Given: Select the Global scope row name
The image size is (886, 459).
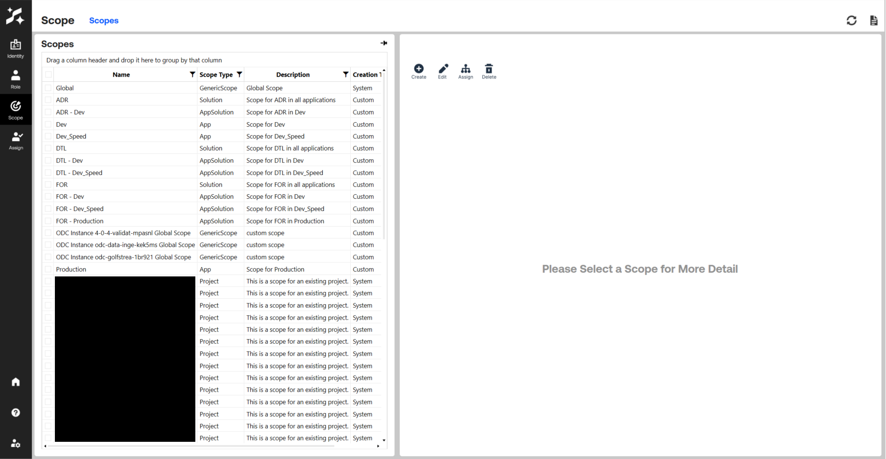Looking at the screenshot, I should [x=65, y=88].
